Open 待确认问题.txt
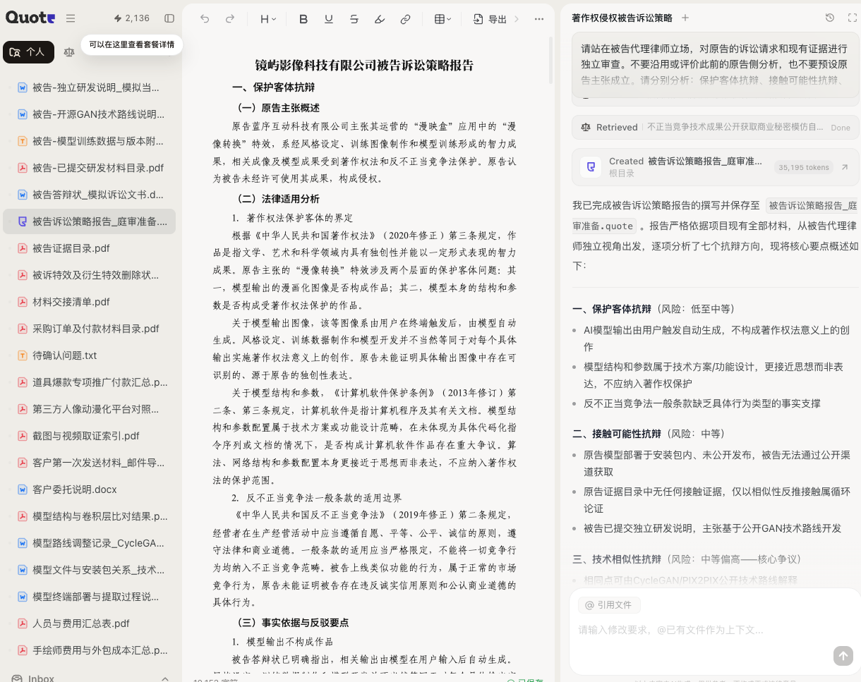Image resolution: width=861 pixels, height=682 pixels. (89, 355)
